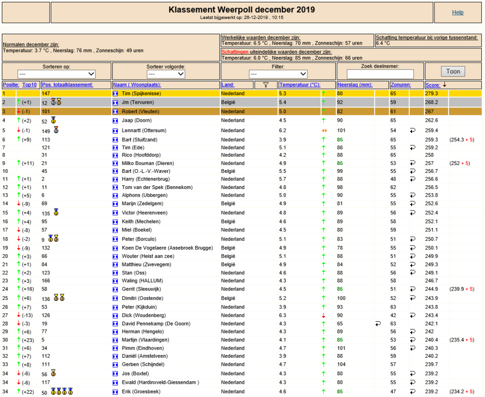The height and width of the screenshot is (397, 485).
Task: Click the return arrow in David Pennekamp's Neerslag cell
Action: pos(377,324)
